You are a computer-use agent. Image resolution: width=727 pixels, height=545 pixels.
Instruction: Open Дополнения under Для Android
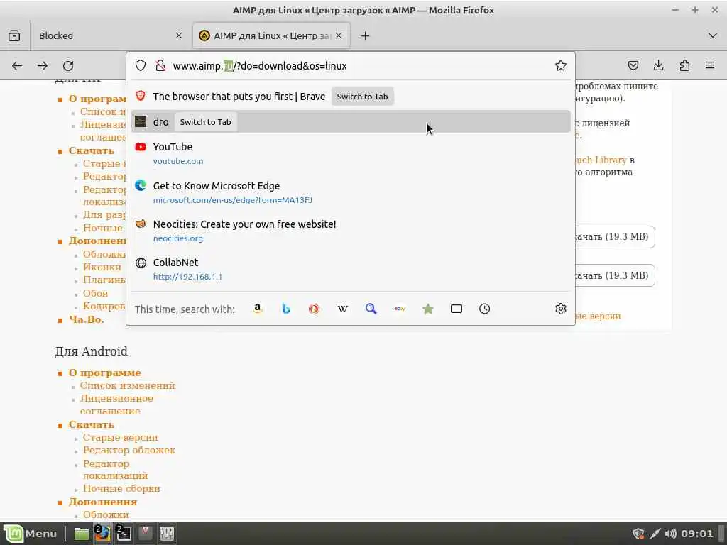tap(103, 502)
